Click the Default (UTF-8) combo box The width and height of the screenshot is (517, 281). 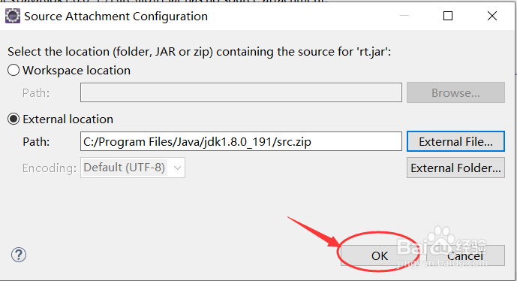[x=133, y=168]
